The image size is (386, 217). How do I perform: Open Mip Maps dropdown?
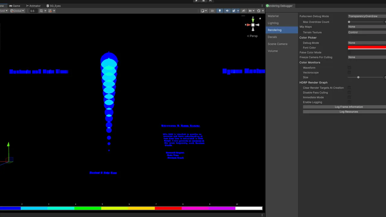pyautogui.click(x=367, y=27)
